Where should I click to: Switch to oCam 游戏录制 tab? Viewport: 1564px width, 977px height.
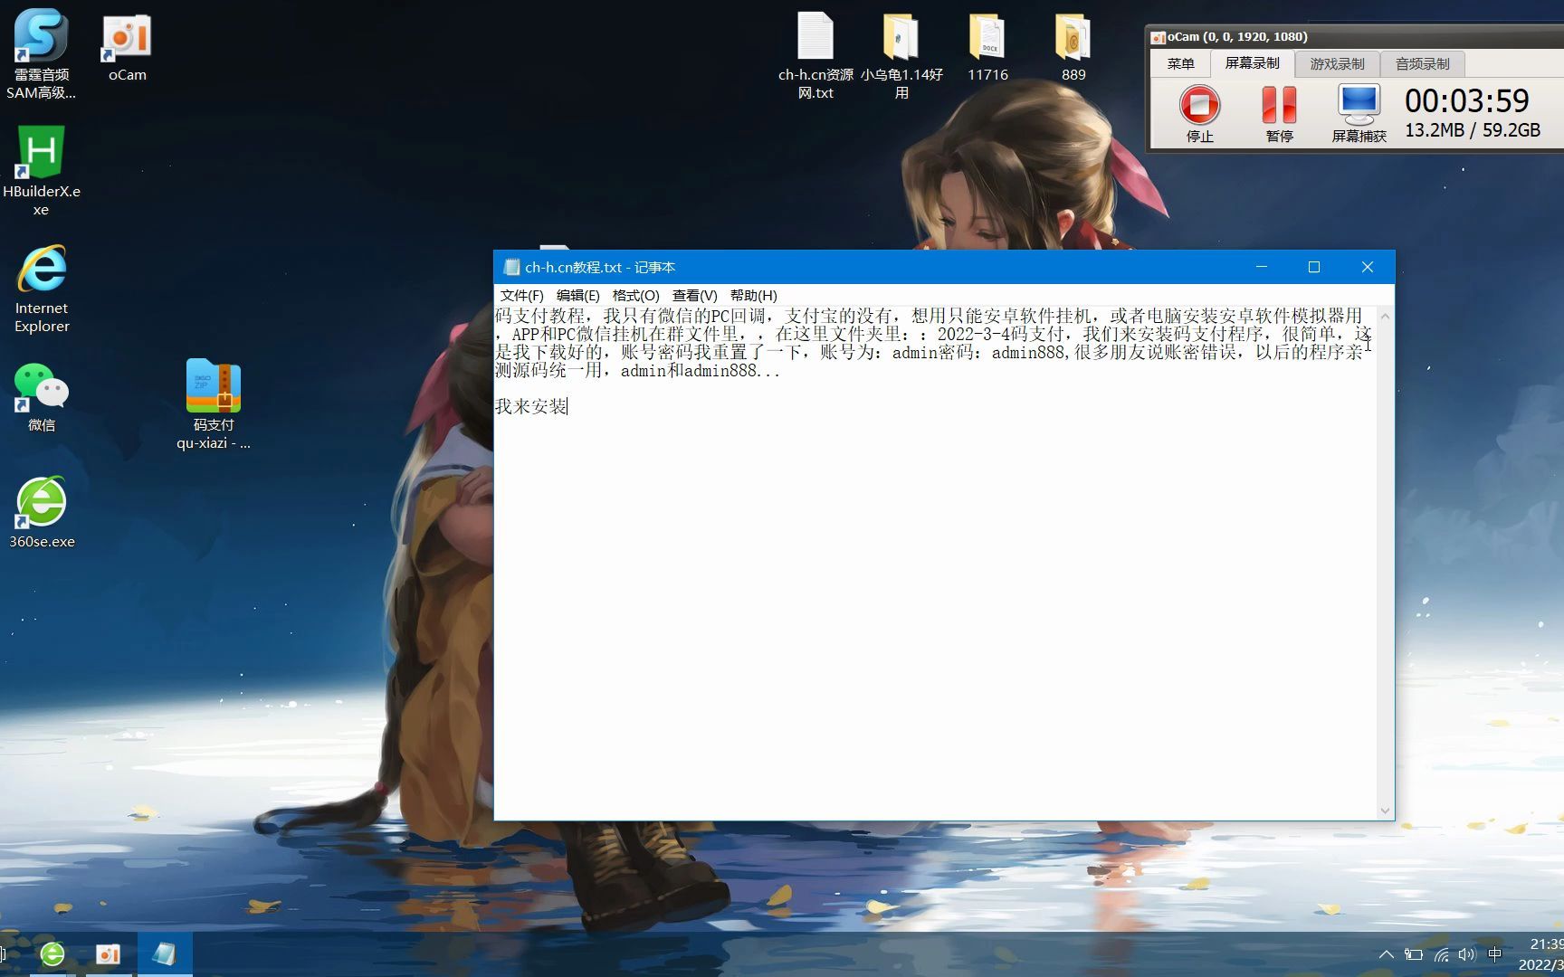coord(1337,63)
